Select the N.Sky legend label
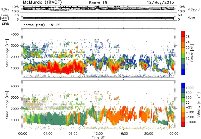The height and width of the screenshot is (139, 201). tap(5, 9)
